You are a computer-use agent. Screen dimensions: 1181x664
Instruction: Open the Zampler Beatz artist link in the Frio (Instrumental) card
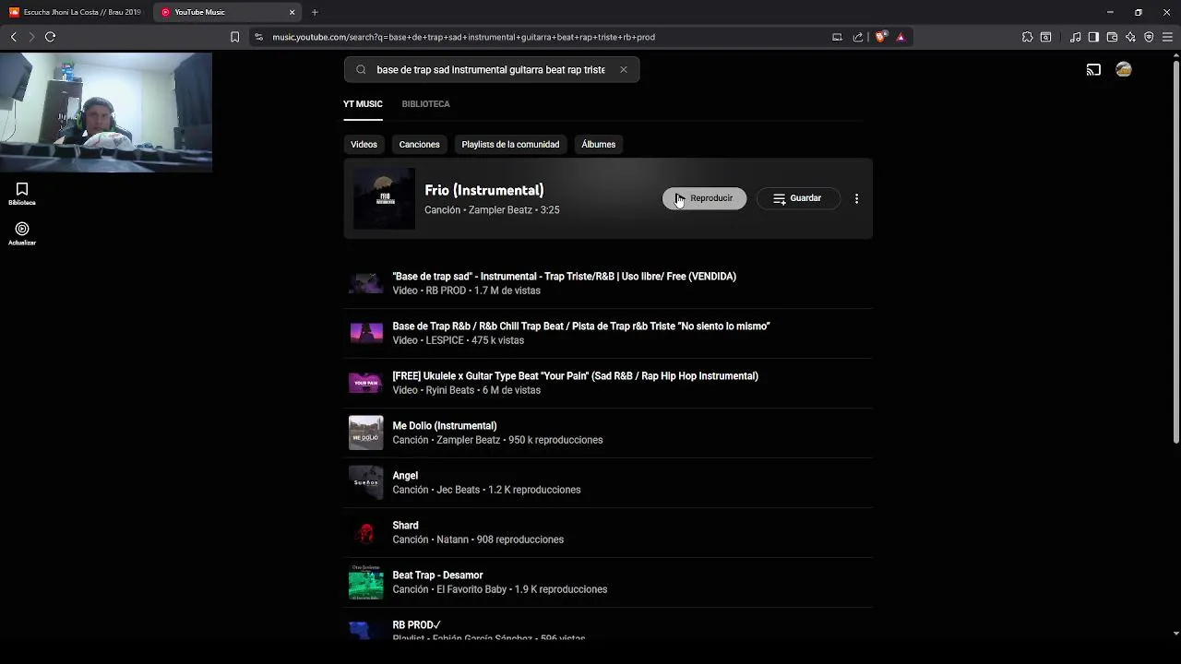tap(500, 210)
